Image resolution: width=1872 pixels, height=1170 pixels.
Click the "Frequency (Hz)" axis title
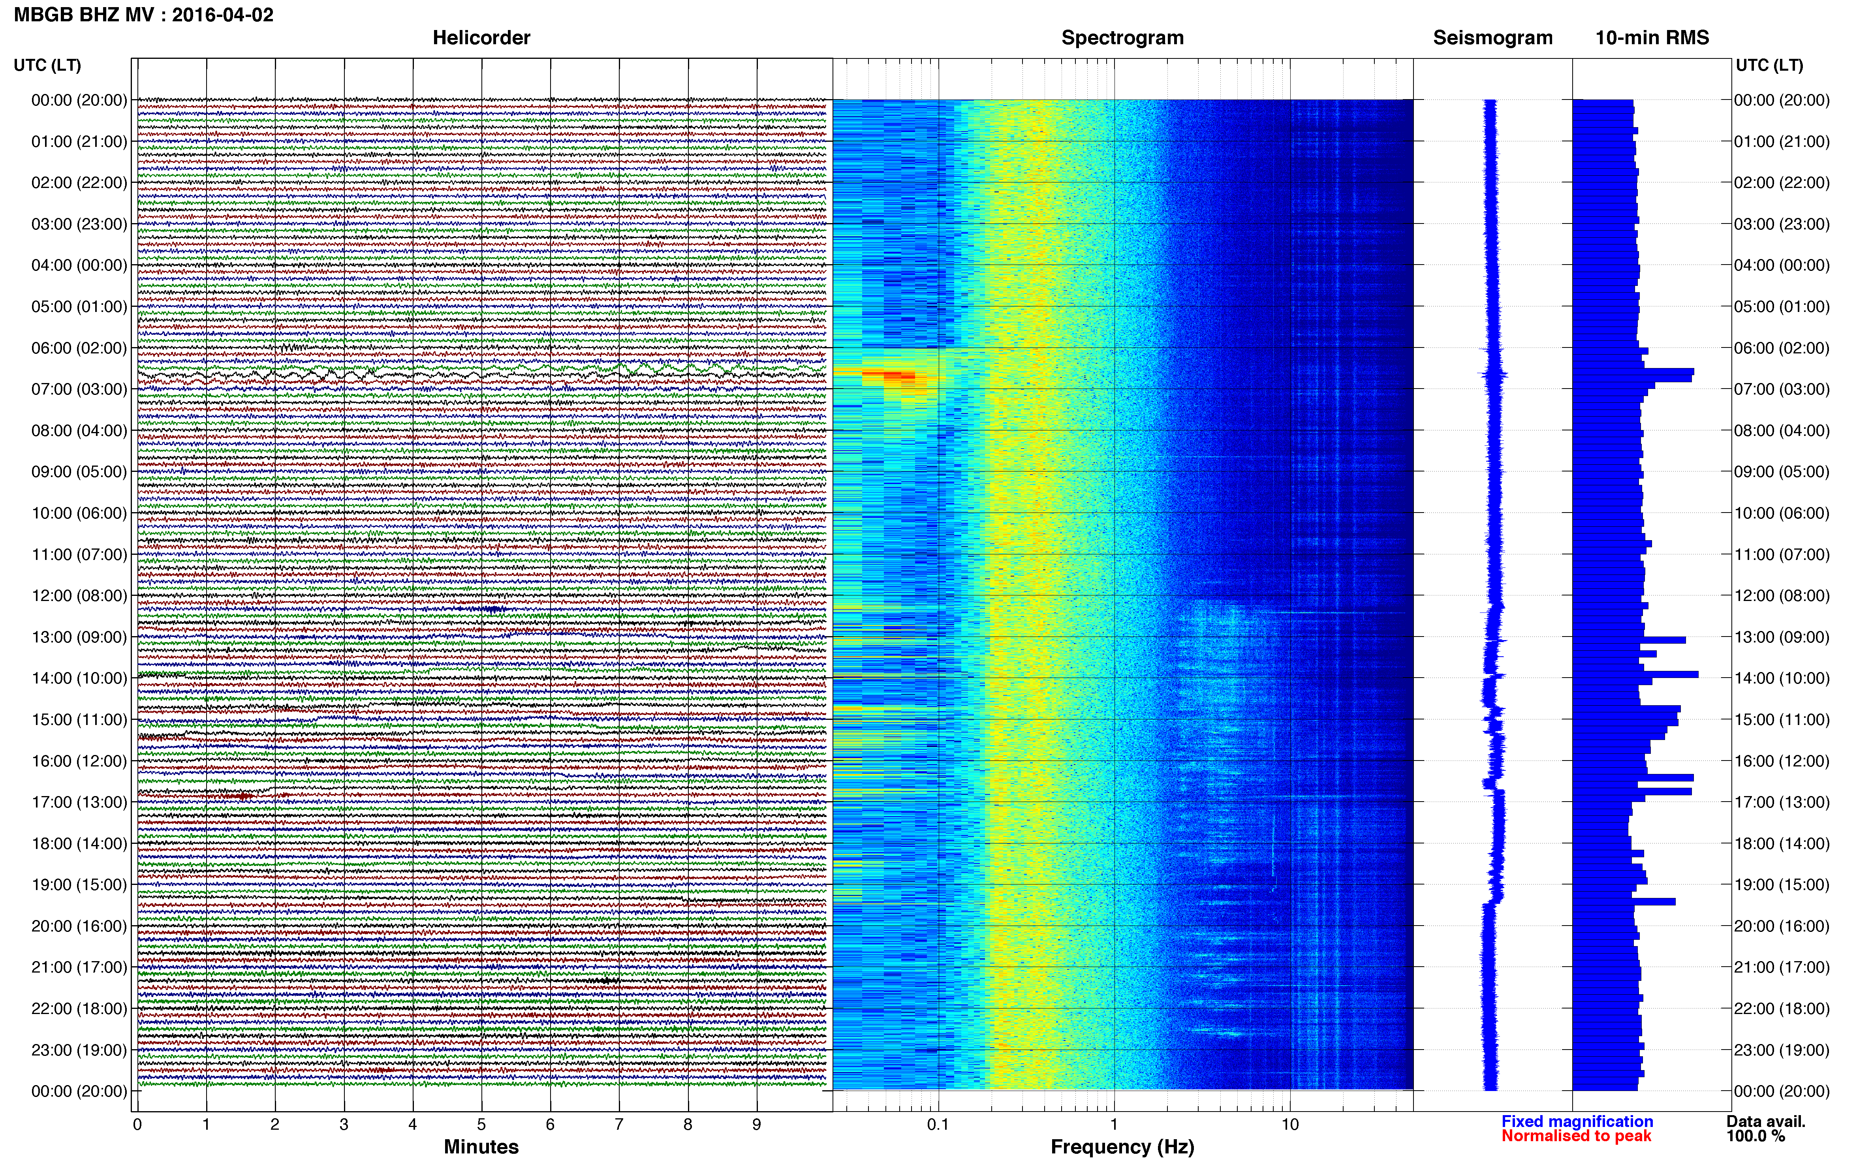[x=1122, y=1147]
